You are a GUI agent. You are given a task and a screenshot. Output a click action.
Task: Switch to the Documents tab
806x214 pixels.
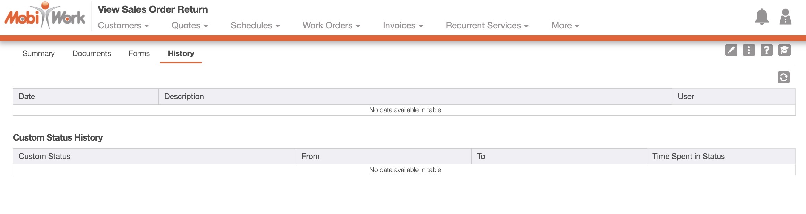point(92,54)
